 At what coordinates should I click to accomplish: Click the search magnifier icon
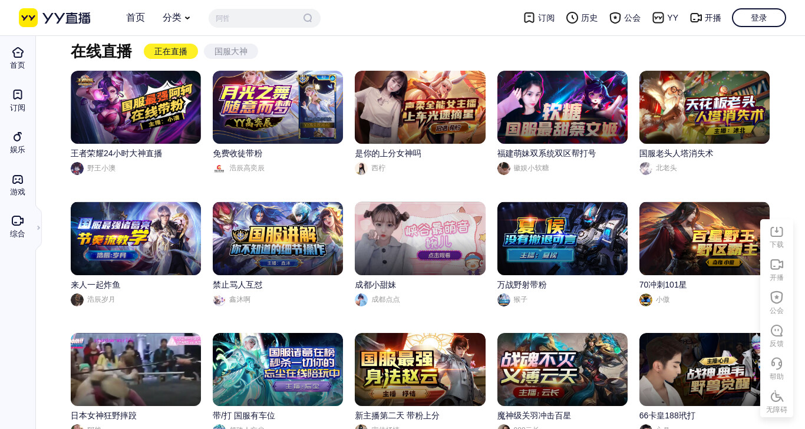pos(308,18)
